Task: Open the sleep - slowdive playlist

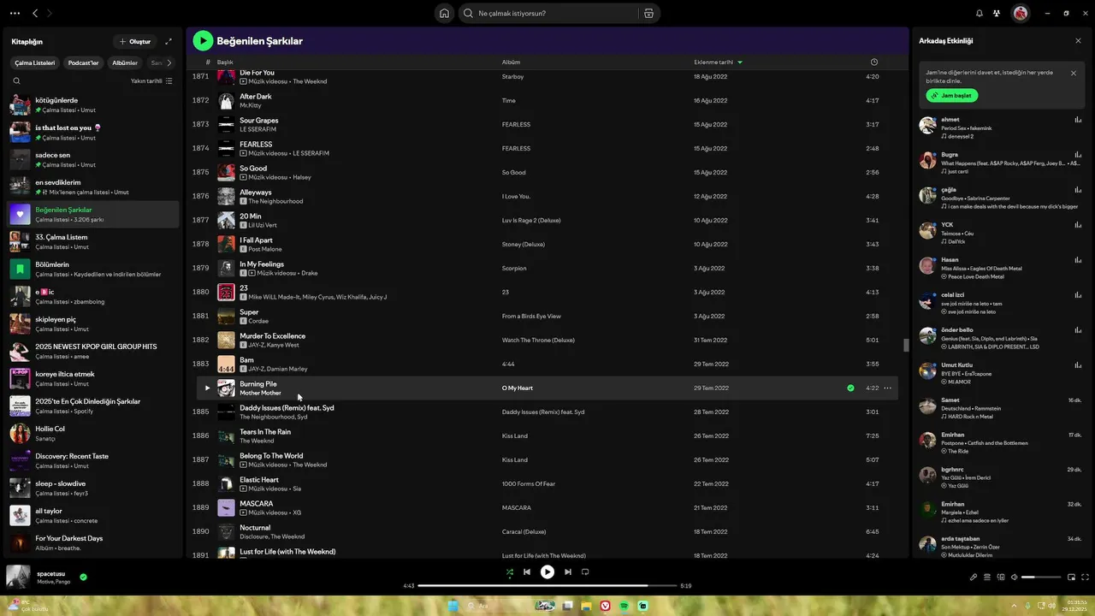Action: (x=94, y=489)
